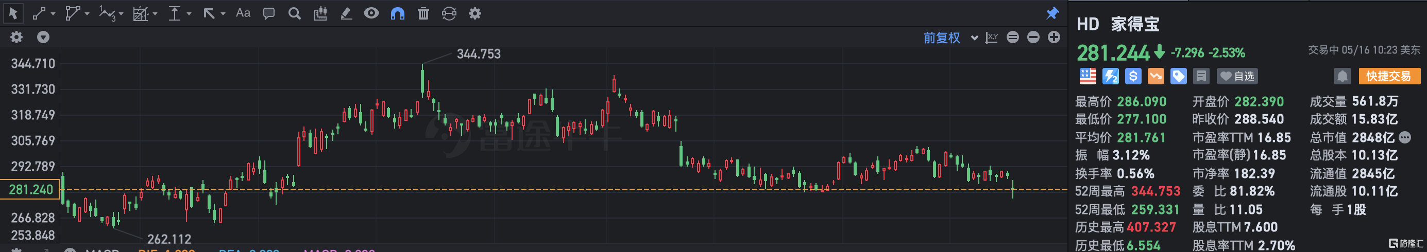Click the 开盘价 282.390 value
The image size is (1427, 252).
1259,101
